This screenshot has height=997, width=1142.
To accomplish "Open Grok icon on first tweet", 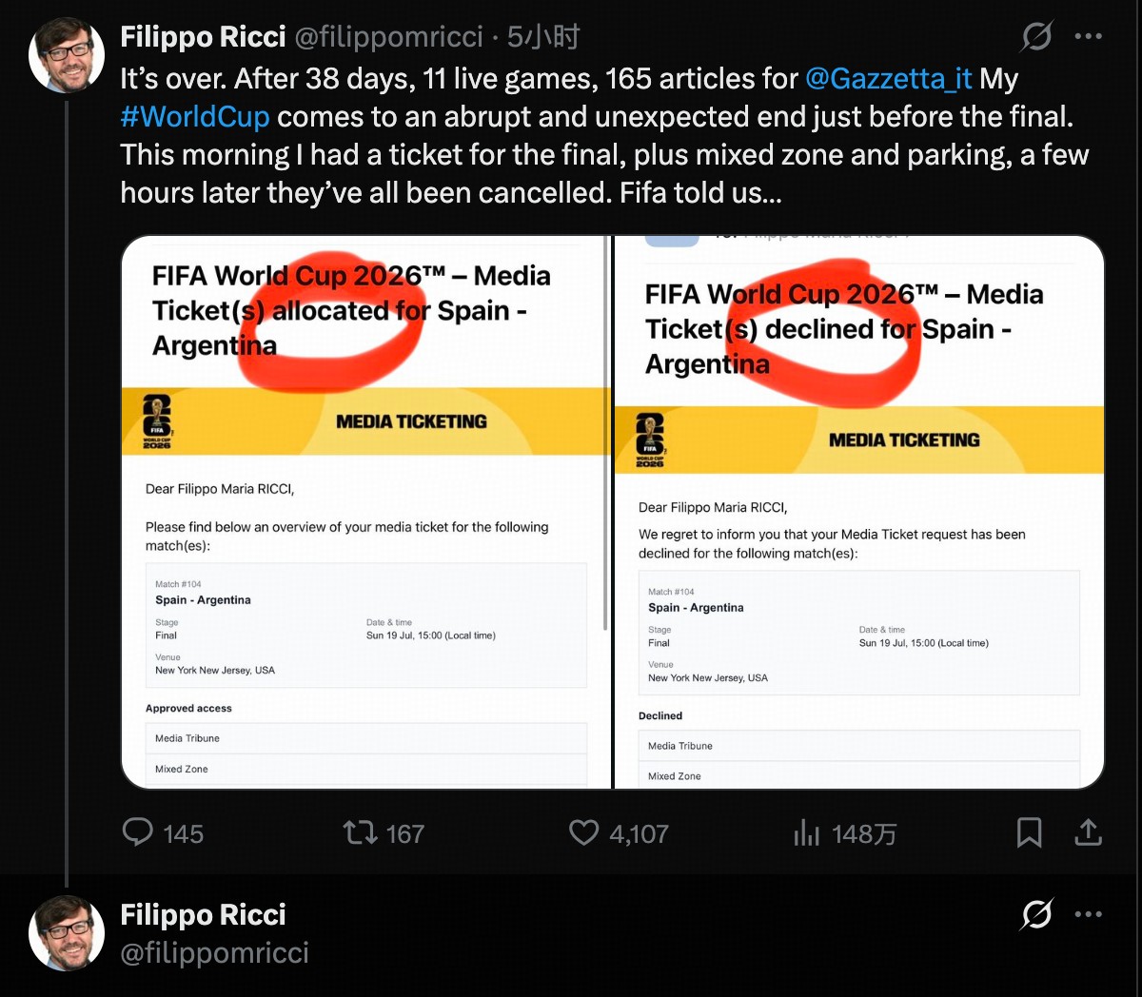I will (x=1036, y=36).
